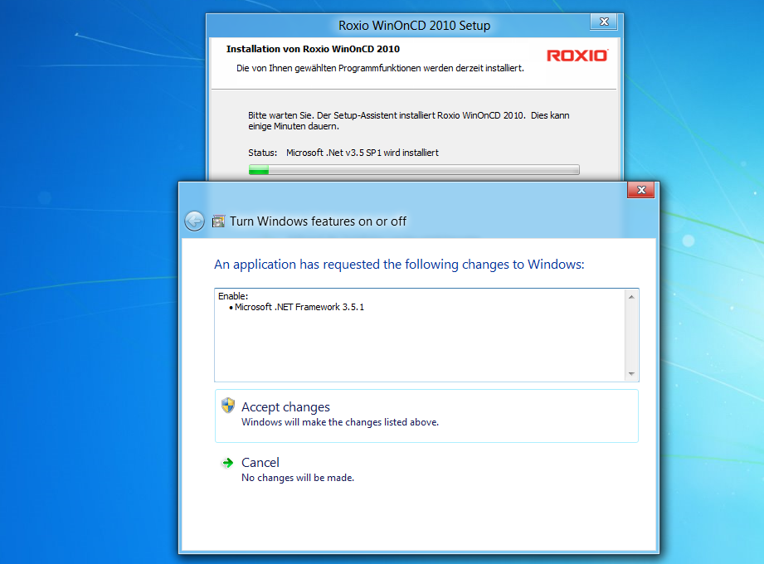
Task: Click the status text about .Net v3.5 SP1
Action: [363, 153]
